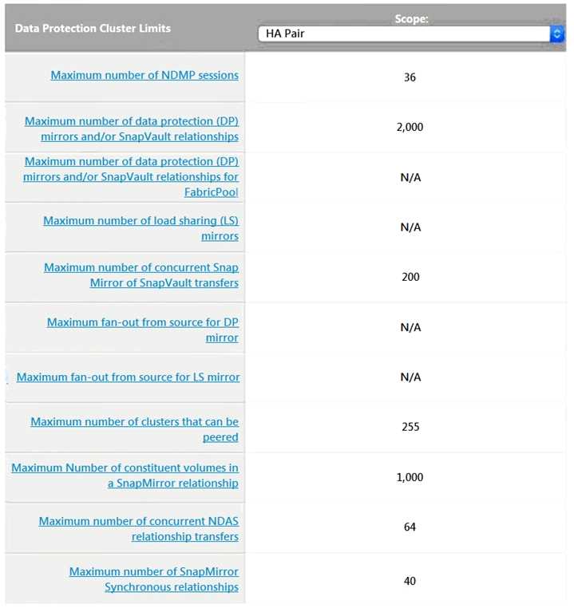This screenshot has height=612, width=574.
Task: Click the NDAS transfers value 64
Action: coord(410,527)
